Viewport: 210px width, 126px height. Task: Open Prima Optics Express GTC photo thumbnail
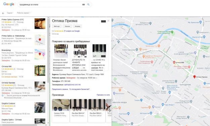[40, 24]
